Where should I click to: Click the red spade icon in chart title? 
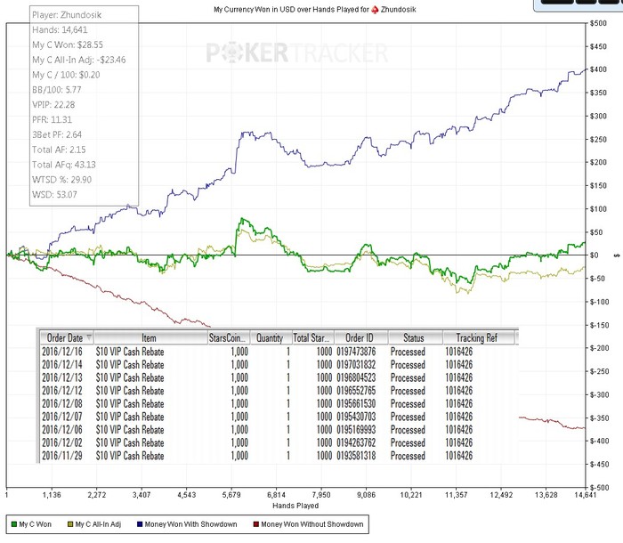[375, 10]
